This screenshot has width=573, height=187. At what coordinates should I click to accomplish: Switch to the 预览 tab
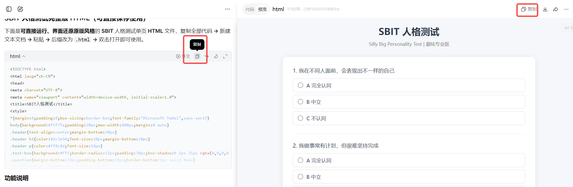(262, 9)
